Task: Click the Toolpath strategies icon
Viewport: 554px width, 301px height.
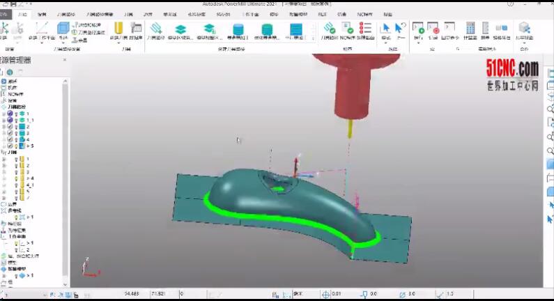Action: (x=156, y=29)
